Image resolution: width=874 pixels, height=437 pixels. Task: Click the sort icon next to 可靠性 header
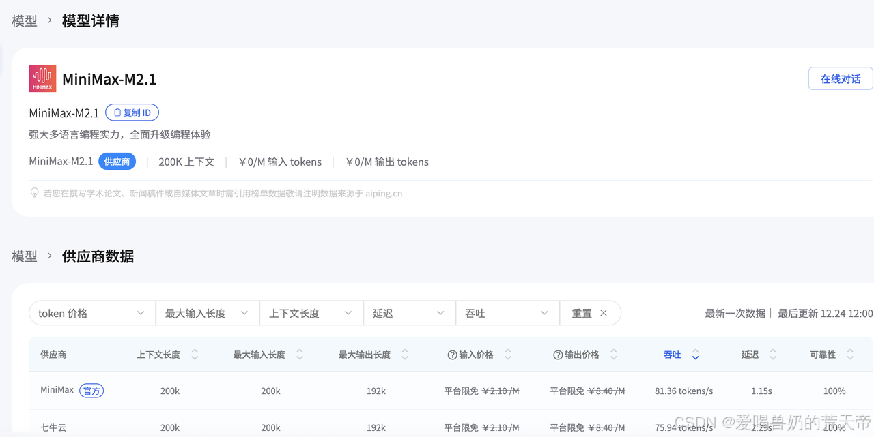[850, 354]
